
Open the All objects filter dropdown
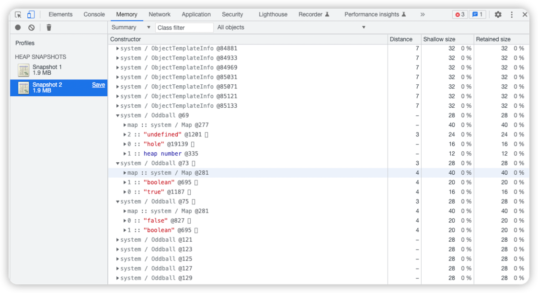point(291,27)
